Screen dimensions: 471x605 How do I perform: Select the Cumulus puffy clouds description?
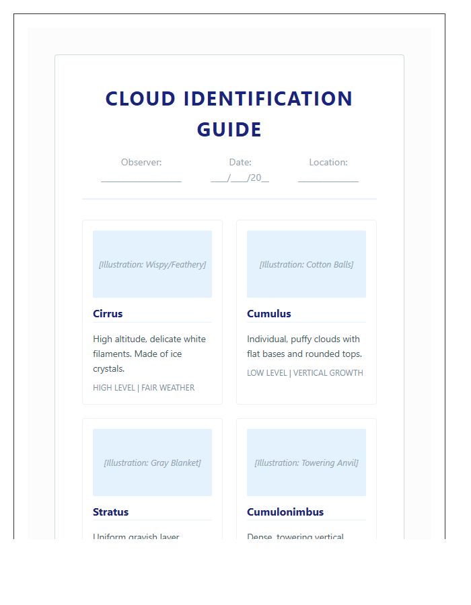coord(305,346)
